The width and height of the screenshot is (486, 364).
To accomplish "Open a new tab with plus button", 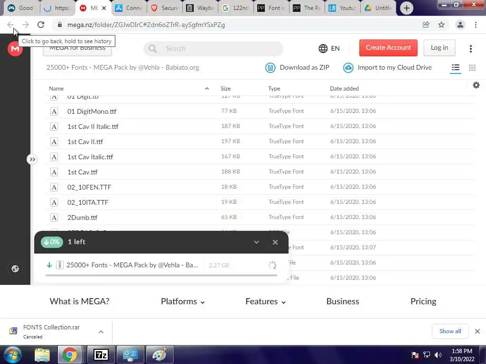I will tap(406, 8).
